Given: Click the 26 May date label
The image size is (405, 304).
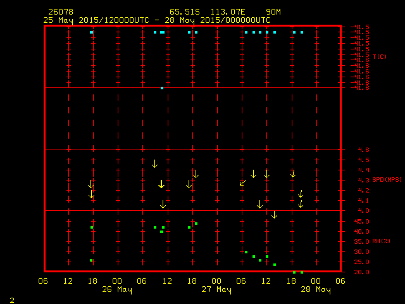Looking at the screenshot, I should click(x=117, y=289).
